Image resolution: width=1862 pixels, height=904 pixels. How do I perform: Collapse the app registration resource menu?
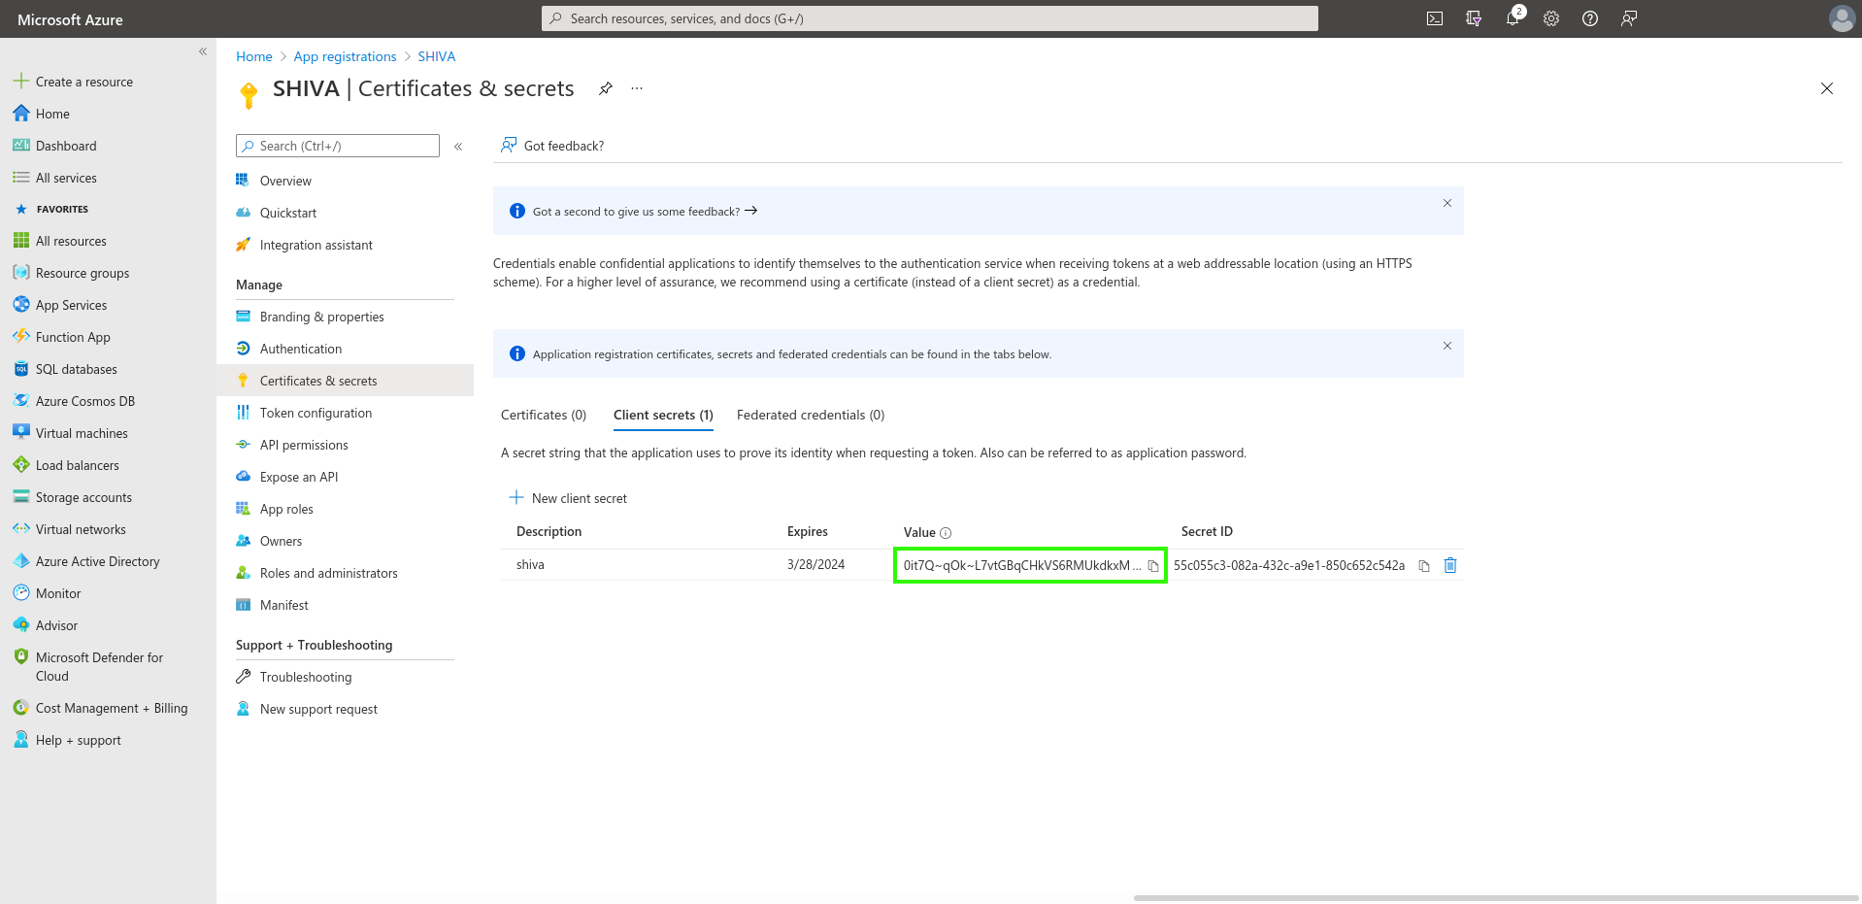point(458,147)
